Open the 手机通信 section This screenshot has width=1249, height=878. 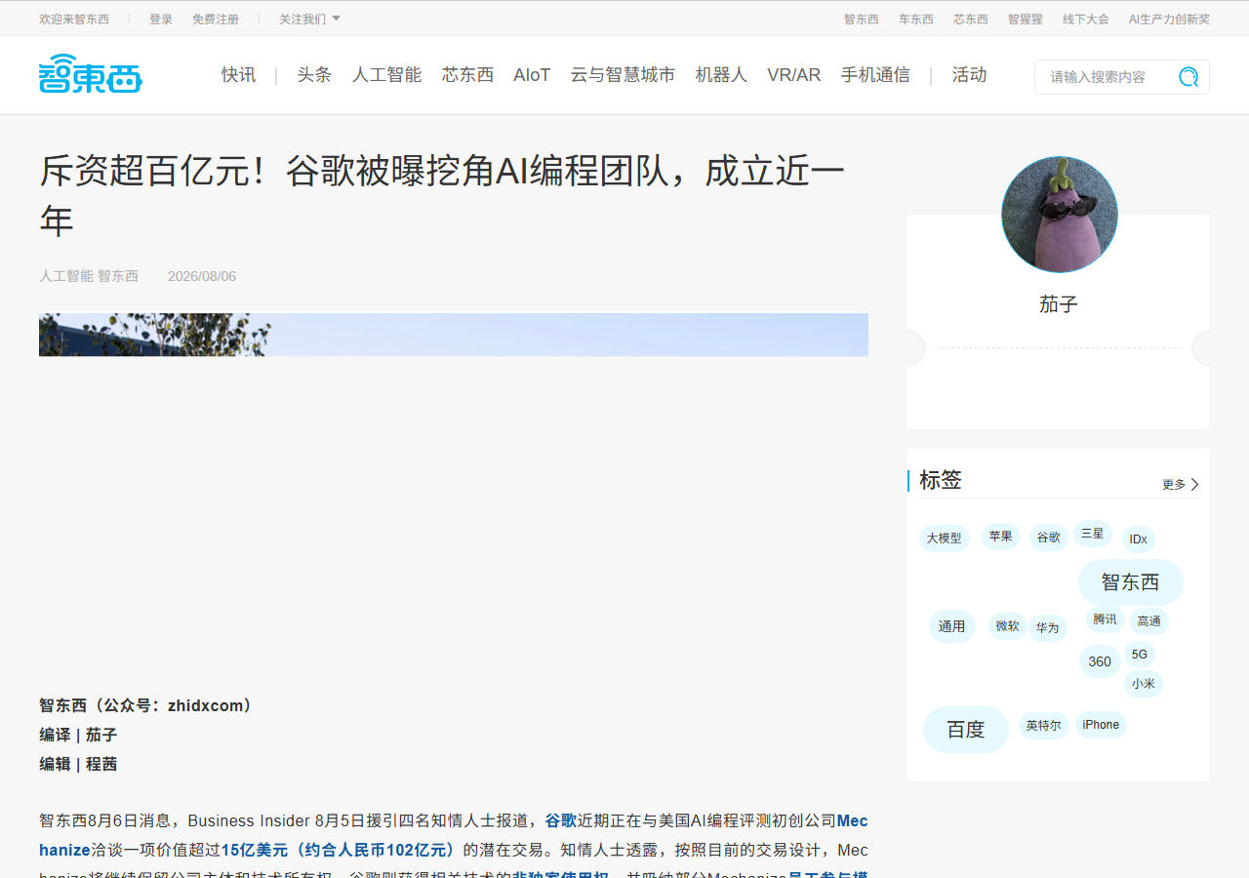(x=875, y=75)
